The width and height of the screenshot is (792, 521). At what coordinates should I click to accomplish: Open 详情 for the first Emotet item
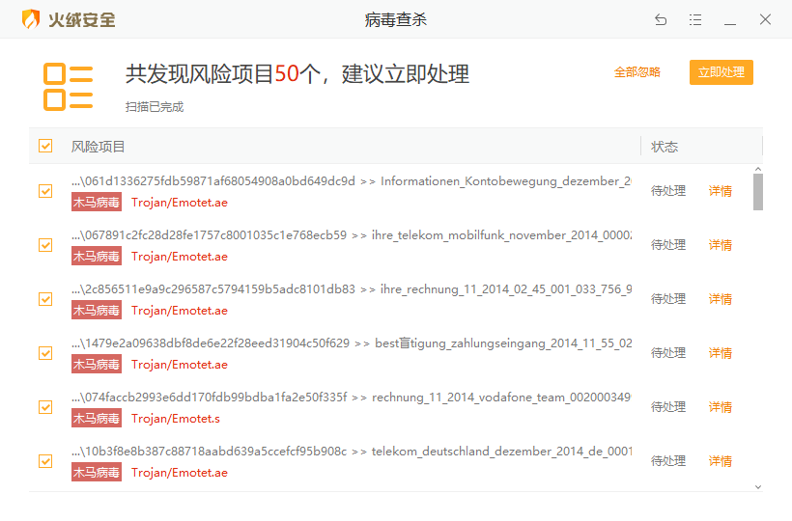pyautogui.click(x=721, y=191)
